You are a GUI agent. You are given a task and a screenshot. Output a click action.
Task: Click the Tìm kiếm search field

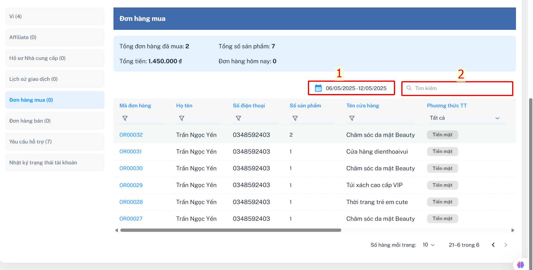[x=457, y=88]
